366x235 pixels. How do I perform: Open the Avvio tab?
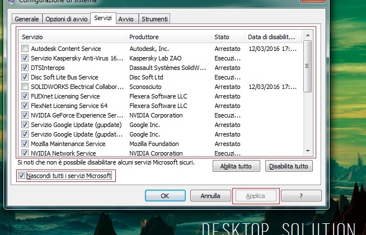(126, 19)
